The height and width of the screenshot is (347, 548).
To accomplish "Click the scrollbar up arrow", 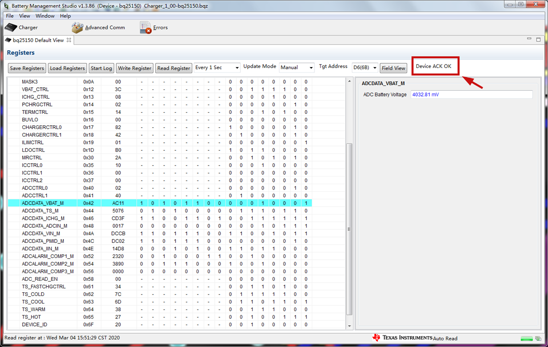I will coord(349,81).
